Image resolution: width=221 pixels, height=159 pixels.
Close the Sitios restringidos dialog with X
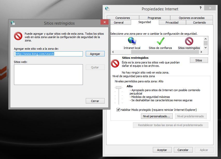[104, 22]
